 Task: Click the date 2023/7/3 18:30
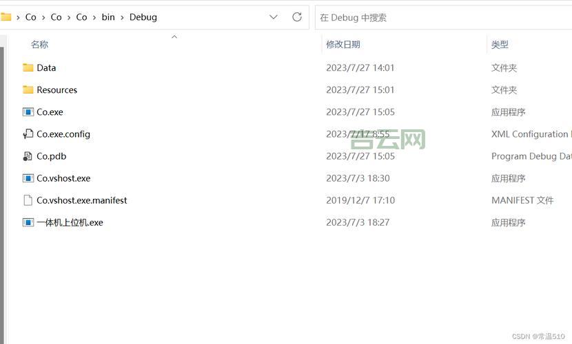(358, 178)
